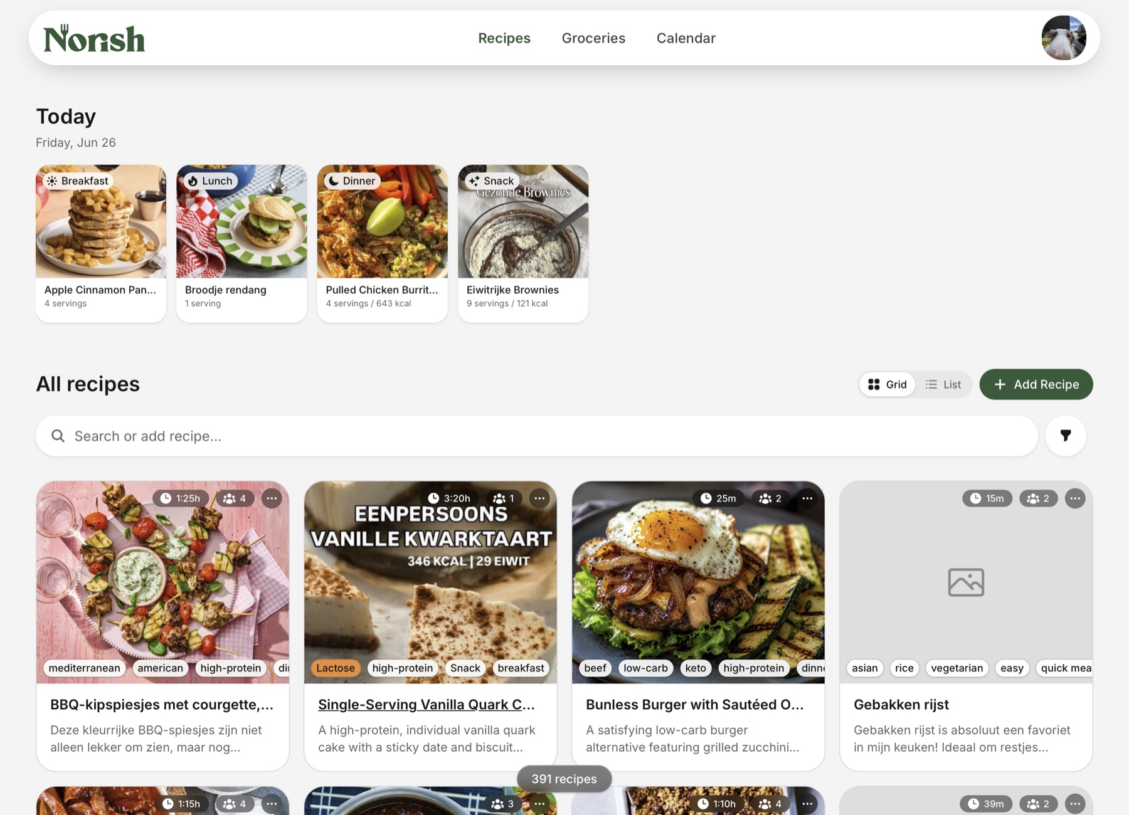This screenshot has width=1129, height=815.
Task: Click the Friday, Jun 26 date text
Action: 76,143
